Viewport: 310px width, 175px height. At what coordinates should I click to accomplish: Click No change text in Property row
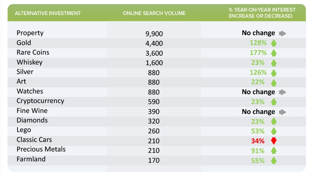coord(258,33)
